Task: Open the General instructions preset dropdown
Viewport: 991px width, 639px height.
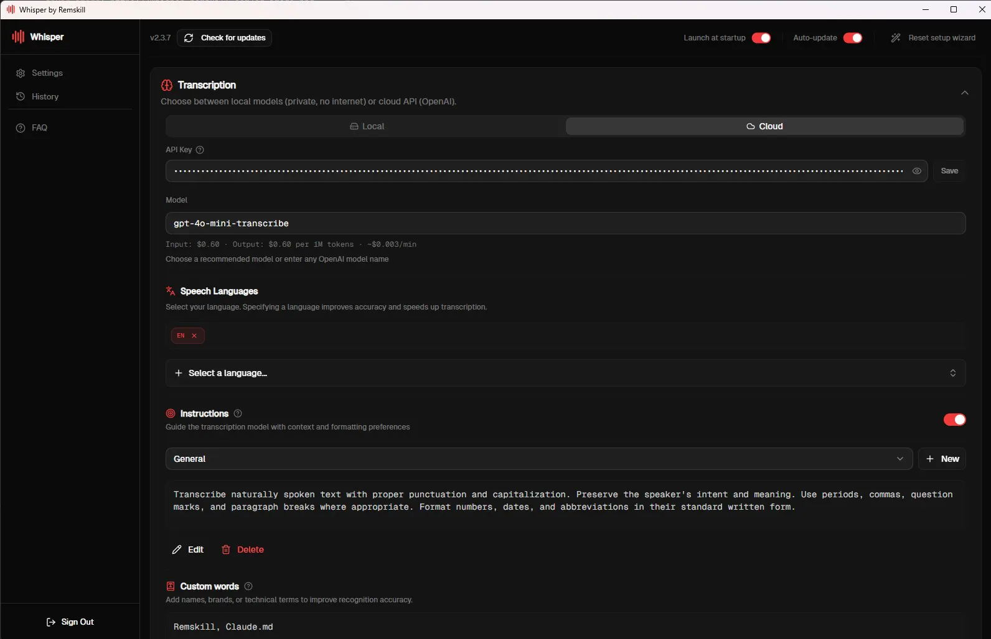Action: click(x=539, y=459)
